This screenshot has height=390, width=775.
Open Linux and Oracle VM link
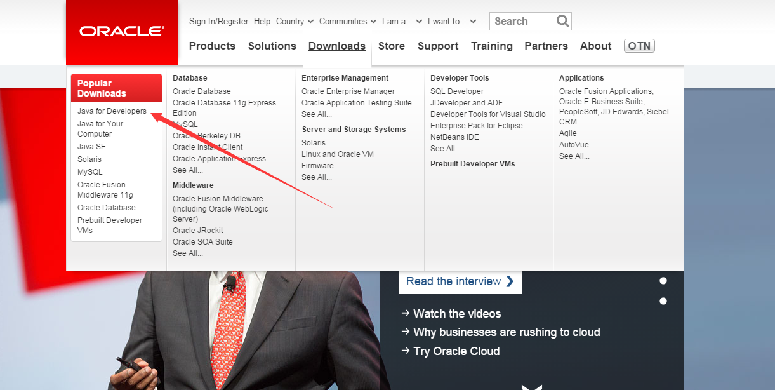pos(338,154)
